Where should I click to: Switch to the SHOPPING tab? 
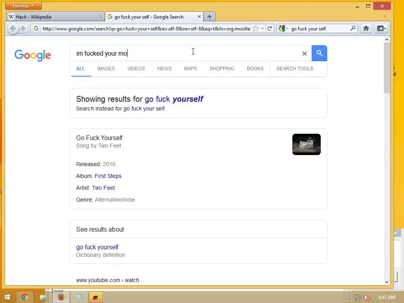(222, 69)
